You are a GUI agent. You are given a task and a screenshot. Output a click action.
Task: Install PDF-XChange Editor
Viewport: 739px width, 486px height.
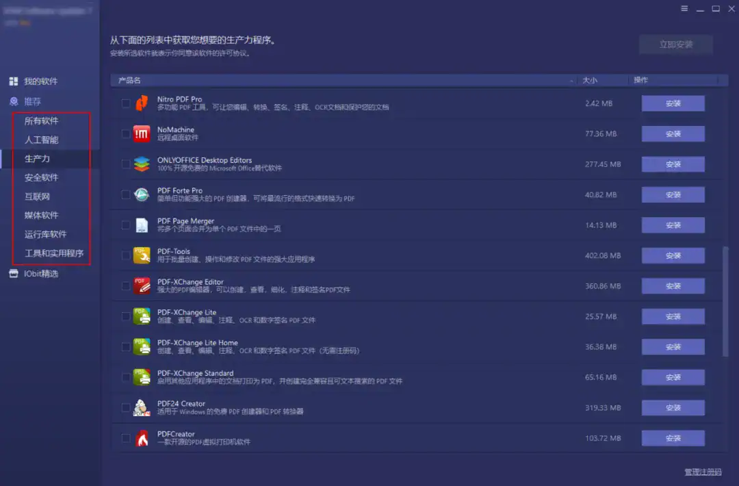(x=673, y=285)
